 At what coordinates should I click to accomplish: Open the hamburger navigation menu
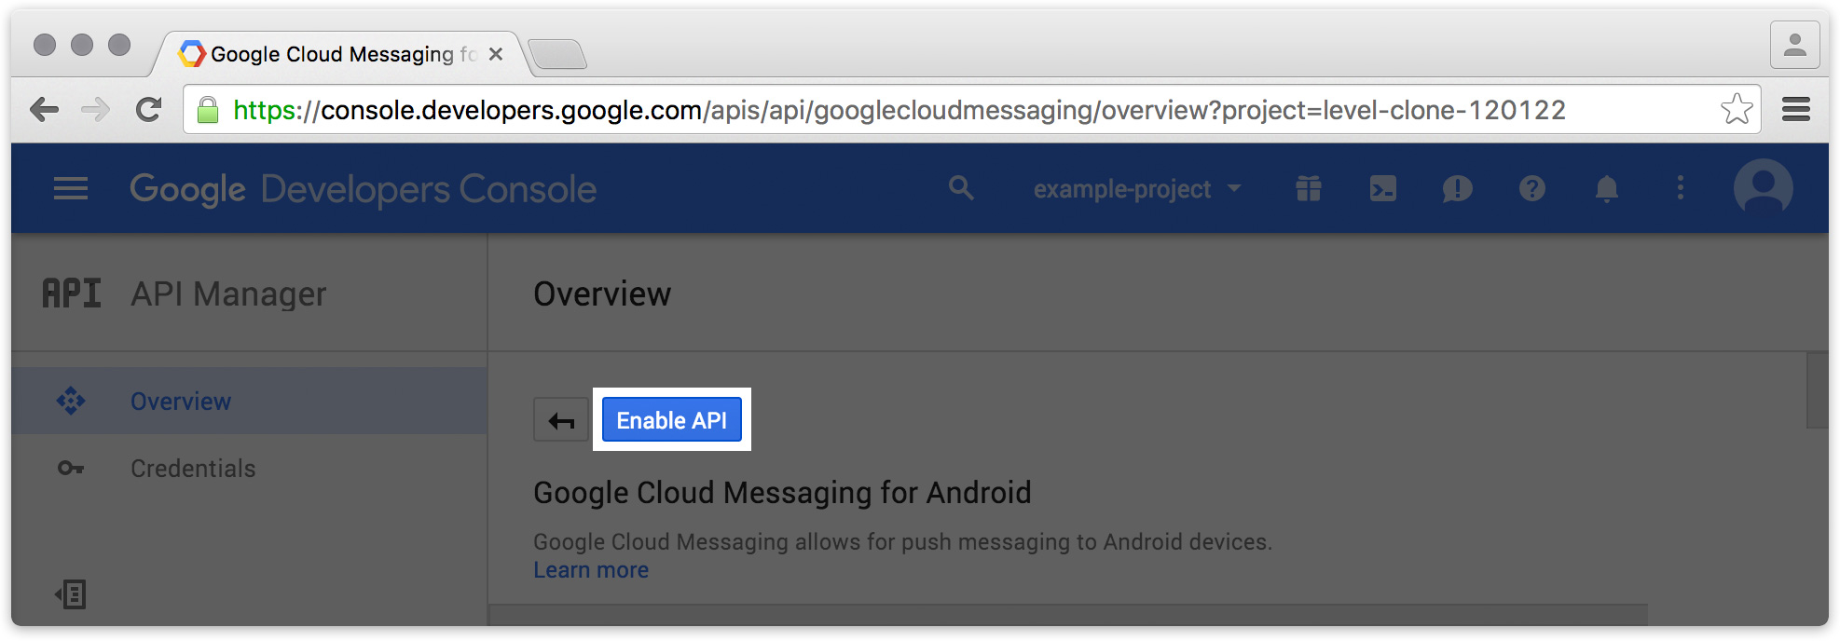pos(71,189)
